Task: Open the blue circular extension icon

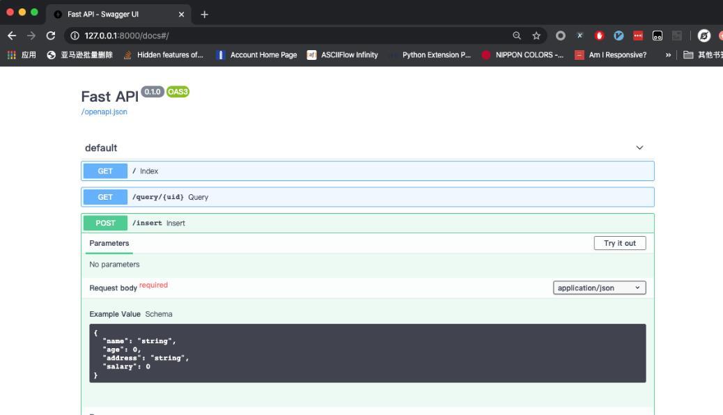Action: (619, 36)
